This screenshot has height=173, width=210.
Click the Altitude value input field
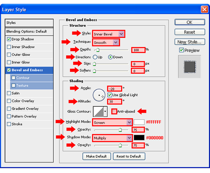tap(114, 102)
